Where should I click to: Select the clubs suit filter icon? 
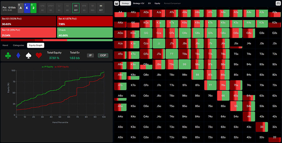[x=8, y=56]
